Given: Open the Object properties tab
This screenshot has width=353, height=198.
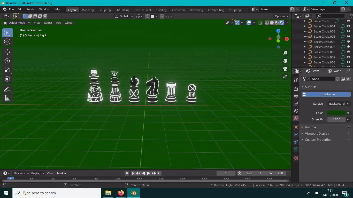Looking at the screenshot, I should pyautogui.click(x=296, y=127).
